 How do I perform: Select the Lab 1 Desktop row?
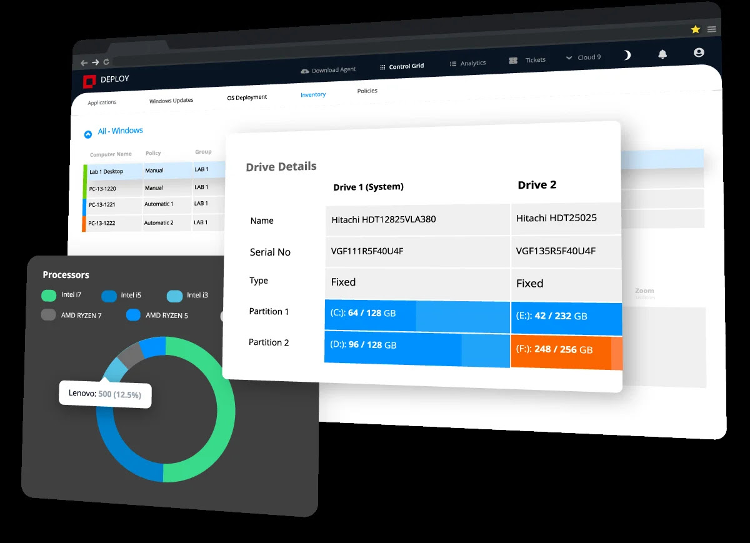(154, 171)
